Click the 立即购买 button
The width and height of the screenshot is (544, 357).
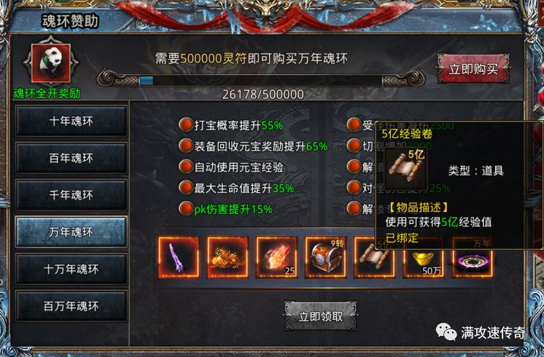pyautogui.click(x=473, y=69)
